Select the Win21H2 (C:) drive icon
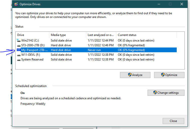 pos(19,40)
